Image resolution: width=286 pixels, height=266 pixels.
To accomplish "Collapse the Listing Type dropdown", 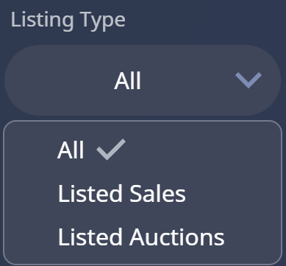I will (x=143, y=80).
